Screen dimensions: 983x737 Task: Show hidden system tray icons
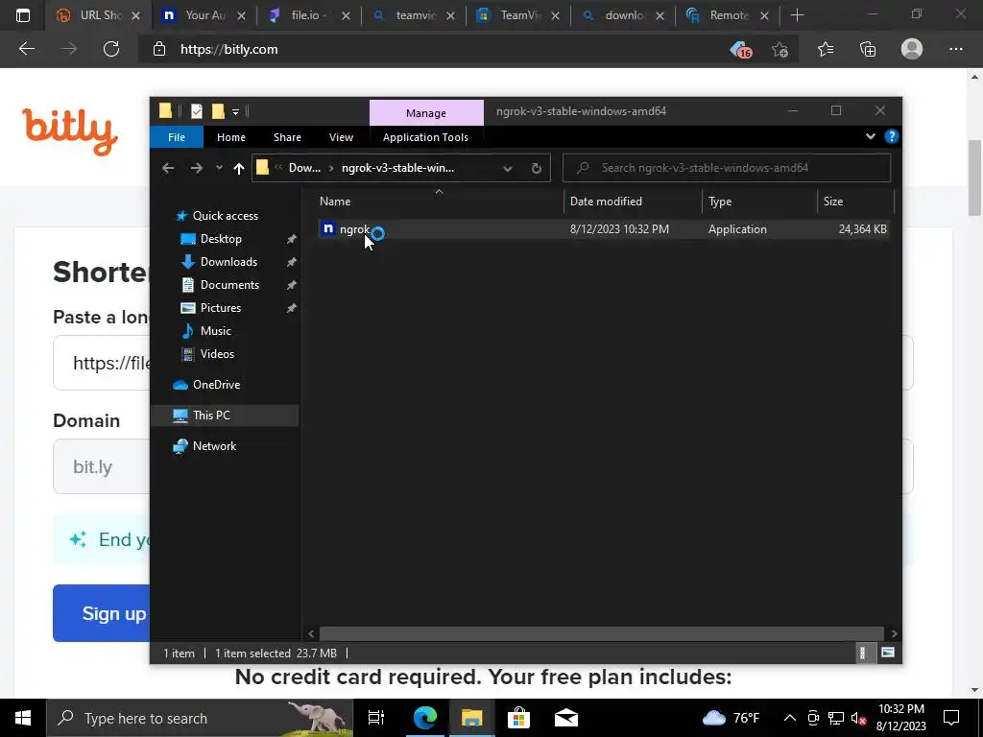click(x=790, y=718)
